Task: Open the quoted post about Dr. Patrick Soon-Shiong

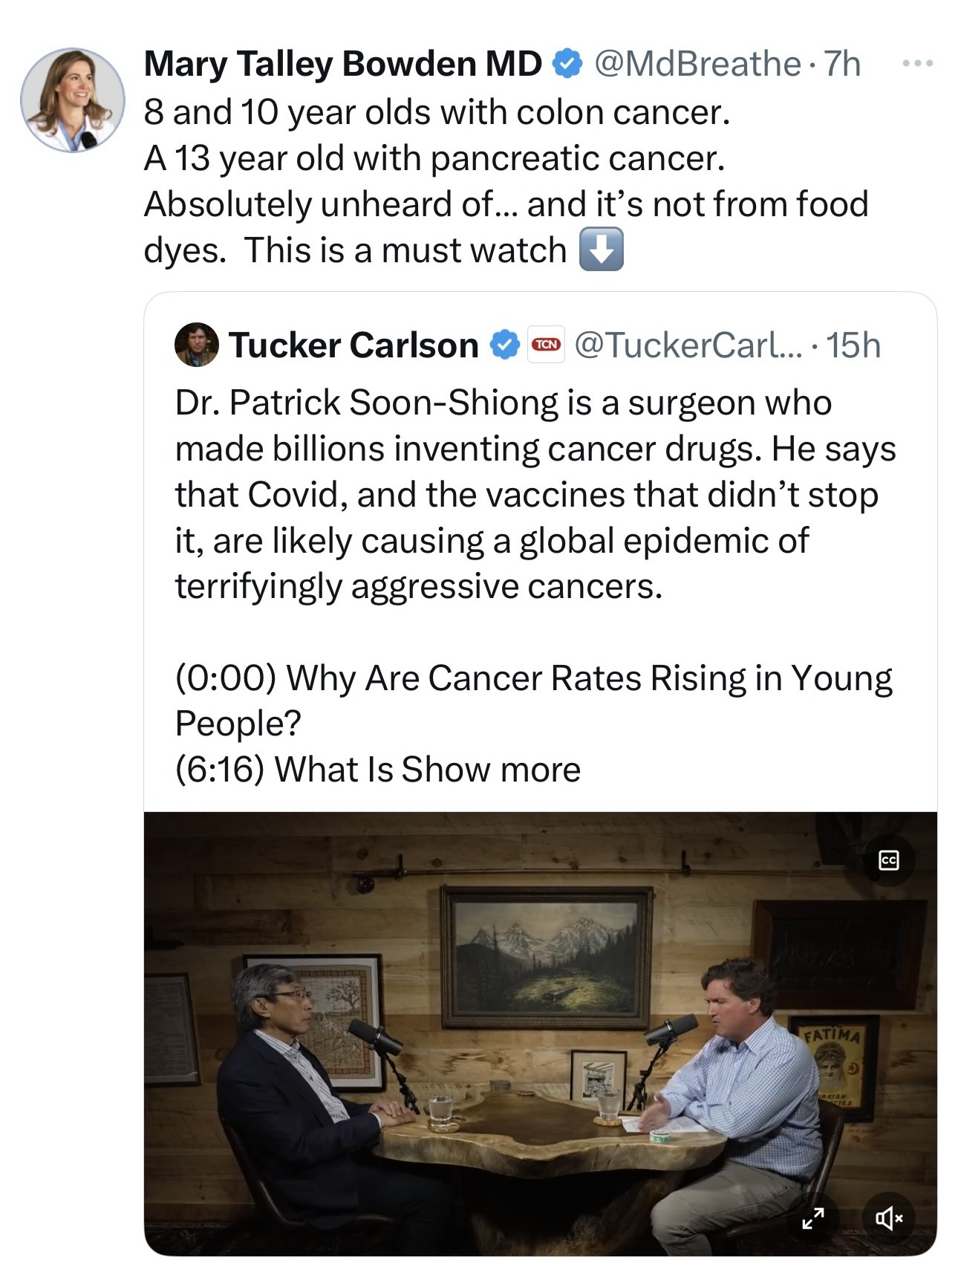Action: (x=535, y=494)
